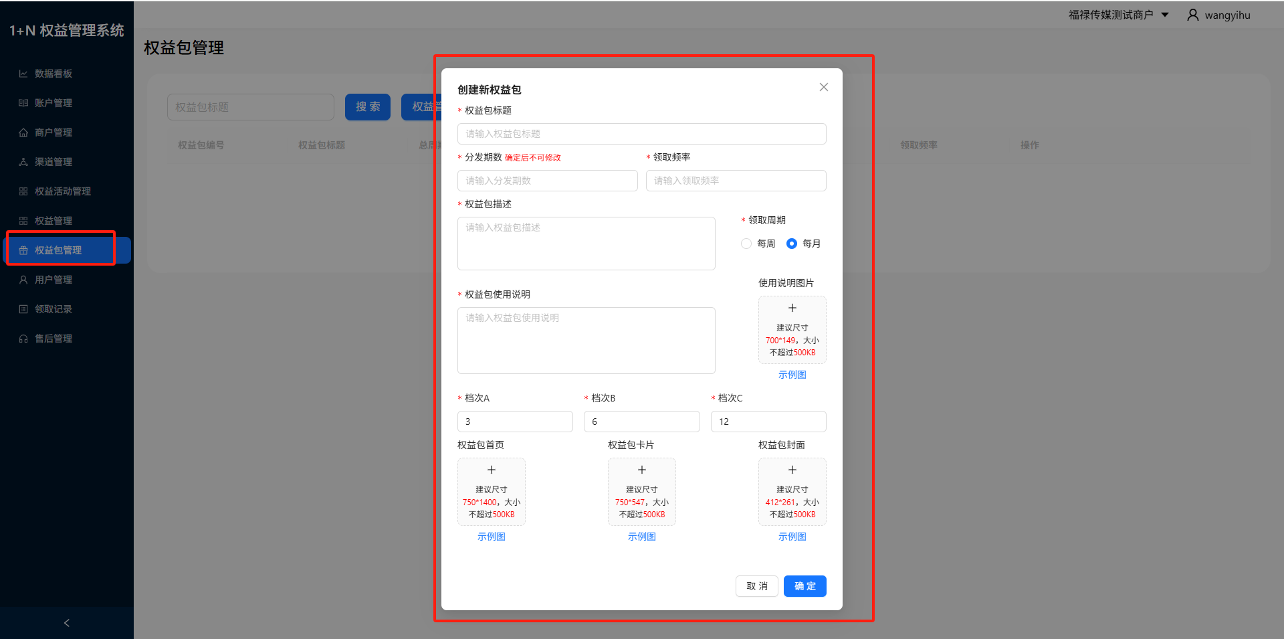This screenshot has width=1284, height=639.
Task: Go to 领取记录 in the sidebar menu
Action: (53, 309)
